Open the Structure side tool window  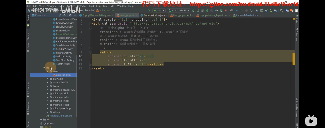click(x=297, y=34)
